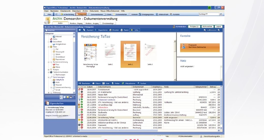Expand the Rezepte tree node
Image resolution: width=264 pixels, height=140 pixels.
coord(49,69)
